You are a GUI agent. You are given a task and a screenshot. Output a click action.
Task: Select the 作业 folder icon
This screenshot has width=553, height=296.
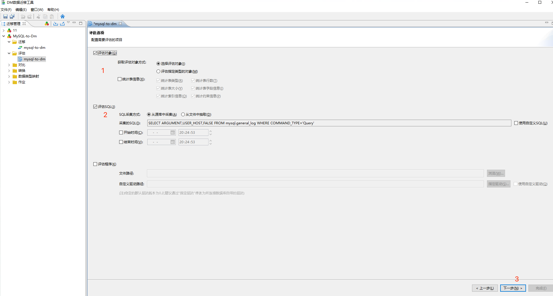pyautogui.click(x=15, y=82)
